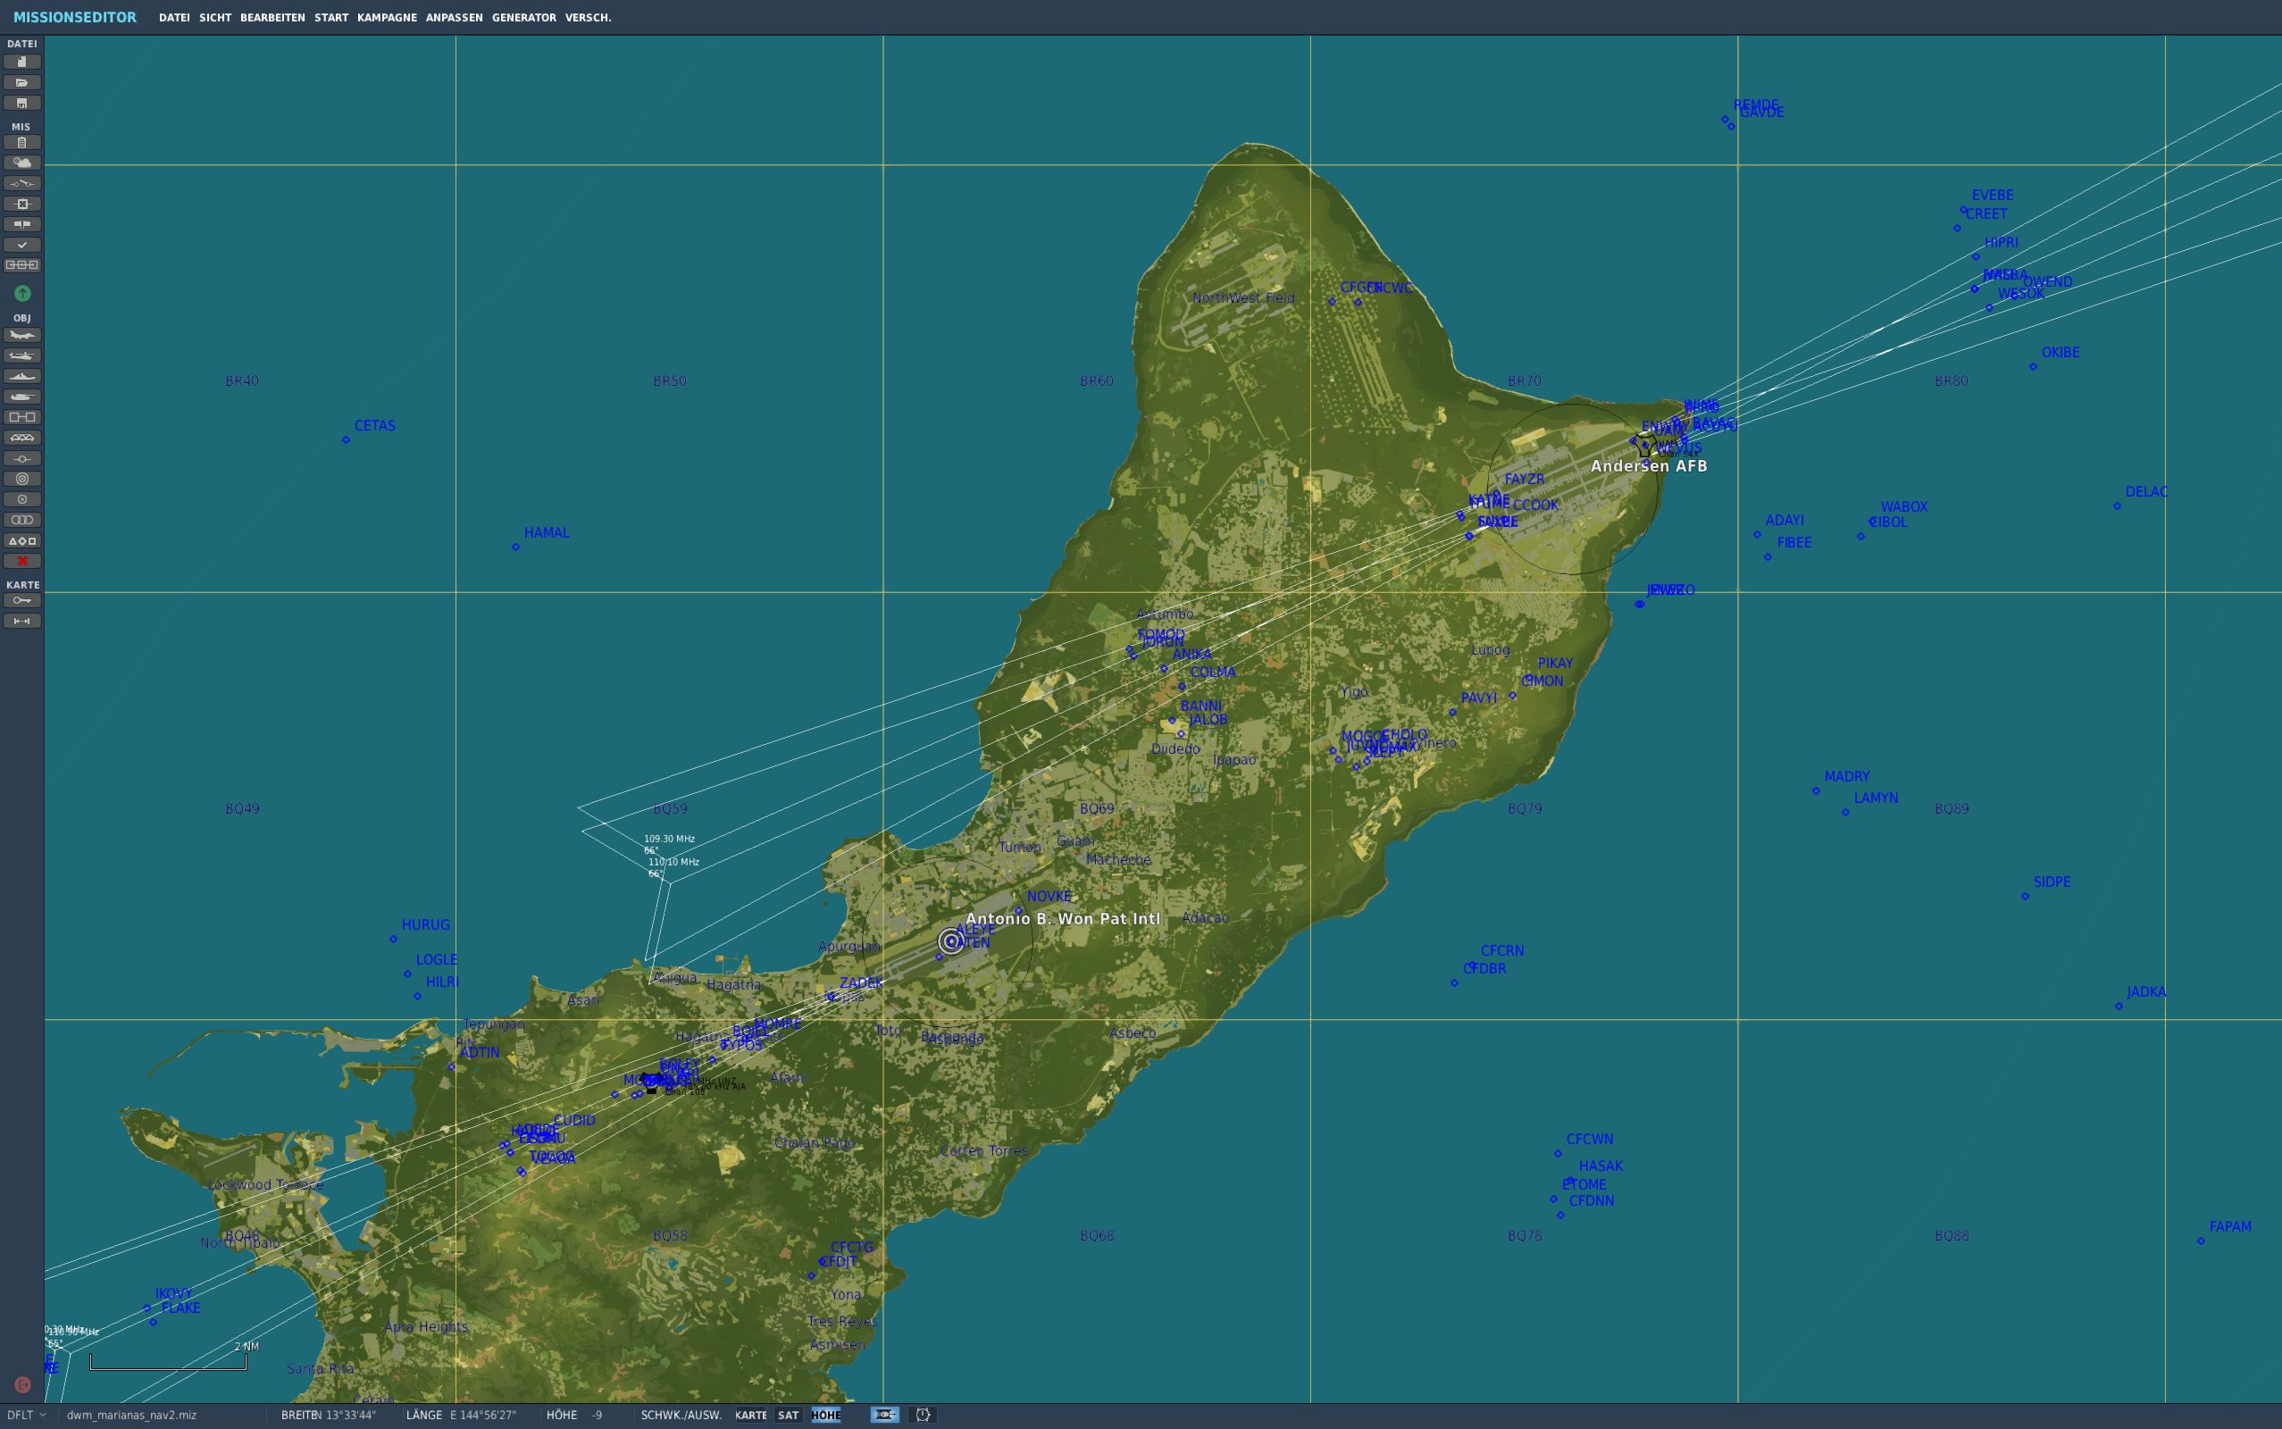Image resolution: width=2282 pixels, height=1429 pixels.
Task: Select the ground vehicle tank tool
Action: (x=21, y=397)
